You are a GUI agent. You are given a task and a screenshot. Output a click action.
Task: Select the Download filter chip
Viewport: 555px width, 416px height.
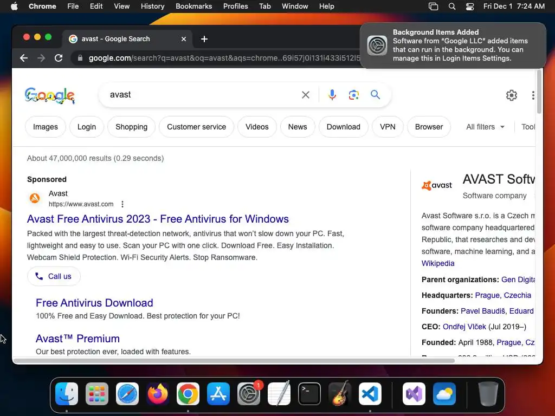(x=343, y=127)
